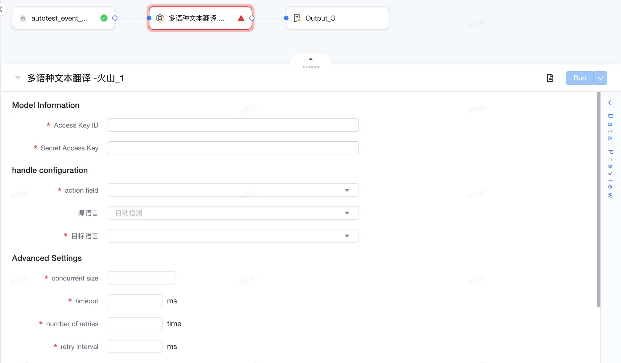621x363 pixels.
Task: Click the input port of Output_3 node
Action: (x=286, y=18)
